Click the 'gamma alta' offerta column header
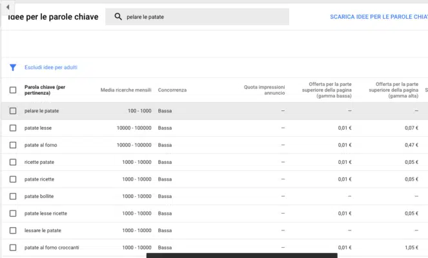The width and height of the screenshot is (428, 258). [x=394, y=90]
